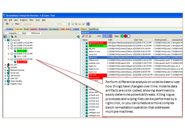
Task: Select the mmc.exe process row
Action: tap(132, 75)
